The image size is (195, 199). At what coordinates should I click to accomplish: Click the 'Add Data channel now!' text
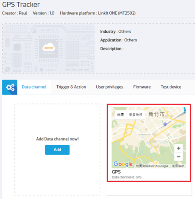coord(57,139)
